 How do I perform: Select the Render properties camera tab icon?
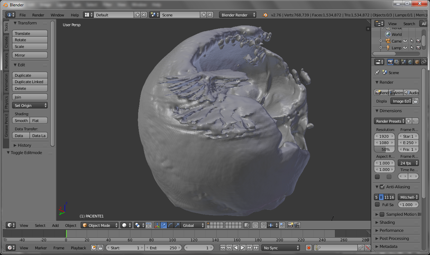[390, 62]
